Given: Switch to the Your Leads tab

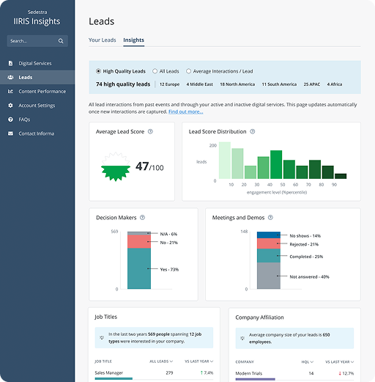Looking at the screenshot, I should pos(103,40).
